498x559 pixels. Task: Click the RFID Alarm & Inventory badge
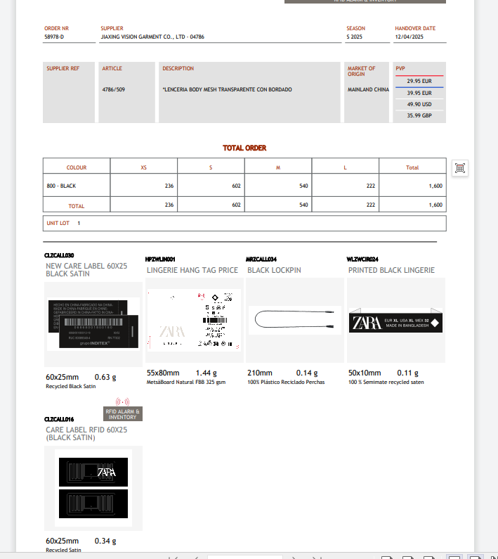coord(122,413)
